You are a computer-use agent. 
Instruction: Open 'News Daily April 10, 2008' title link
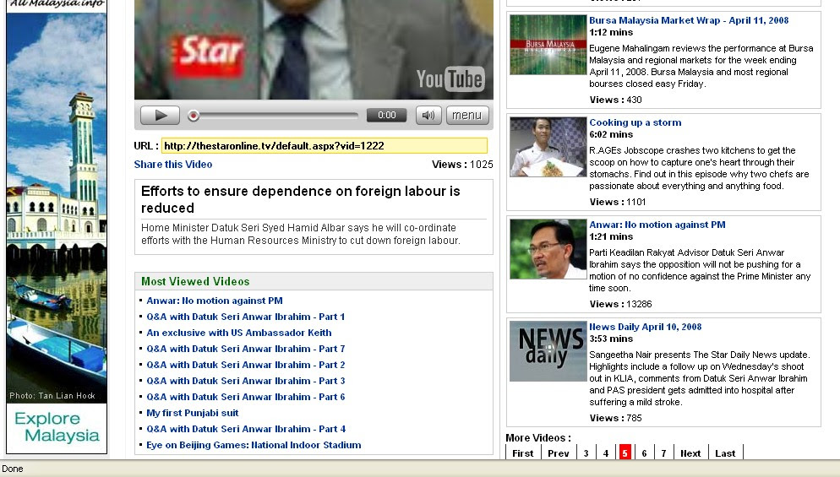(646, 327)
